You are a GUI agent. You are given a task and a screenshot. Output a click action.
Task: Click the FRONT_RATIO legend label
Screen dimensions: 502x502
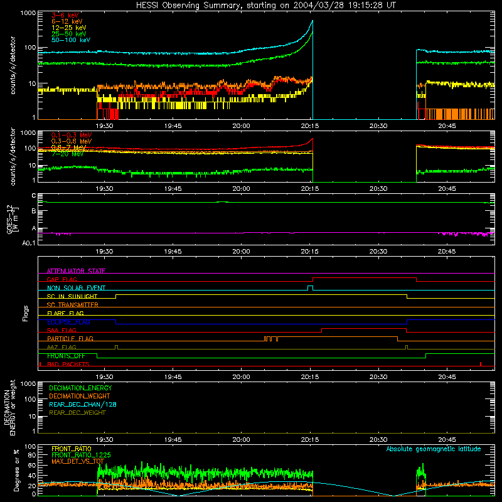coord(72,449)
